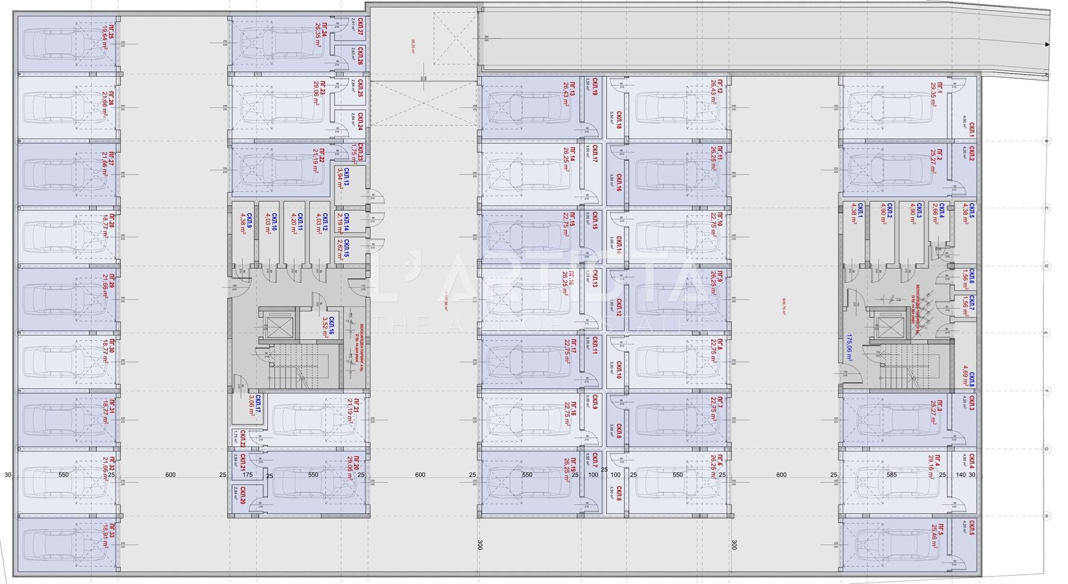Click the 585 dimension value
Screen dimensions: 1068x584
[892, 475]
